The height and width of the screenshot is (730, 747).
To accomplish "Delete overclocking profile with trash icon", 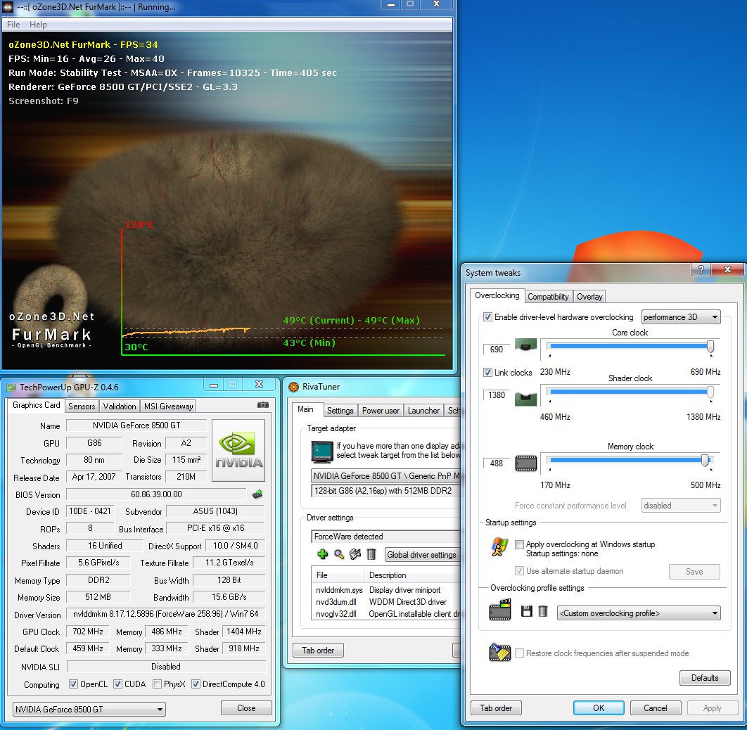I will (542, 611).
